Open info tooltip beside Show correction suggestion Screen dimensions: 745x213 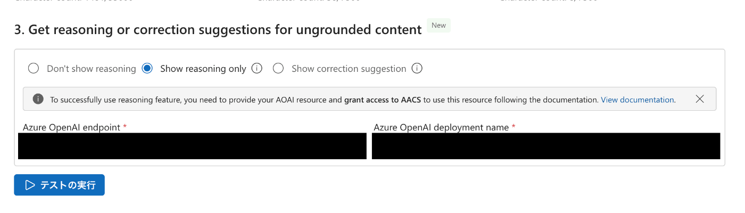417,68
